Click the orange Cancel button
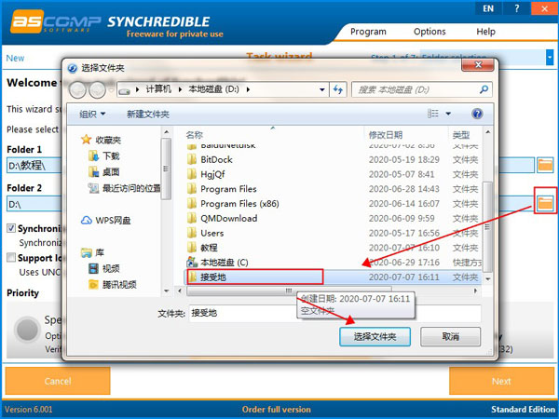The image size is (559, 419). [58, 381]
